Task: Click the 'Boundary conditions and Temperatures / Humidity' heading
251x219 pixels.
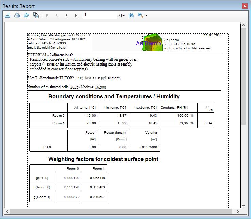Action: 114,96
